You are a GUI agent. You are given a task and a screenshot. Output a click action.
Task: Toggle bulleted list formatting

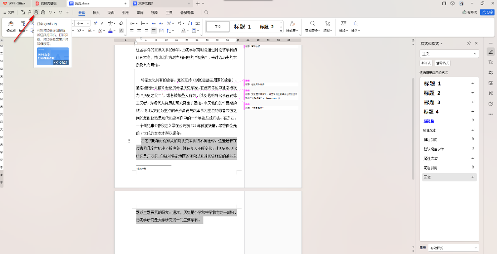pyautogui.click(x=133, y=23)
